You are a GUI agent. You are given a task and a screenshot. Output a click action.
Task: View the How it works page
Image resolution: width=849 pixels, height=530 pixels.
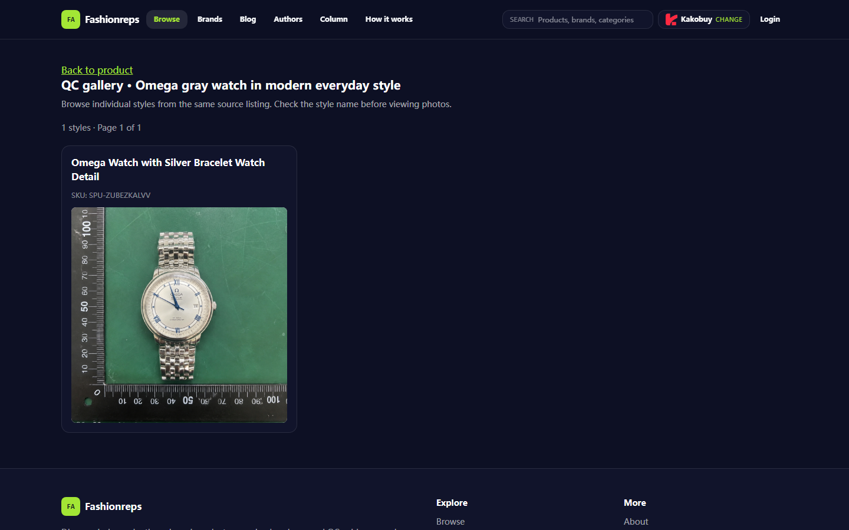pyautogui.click(x=389, y=19)
